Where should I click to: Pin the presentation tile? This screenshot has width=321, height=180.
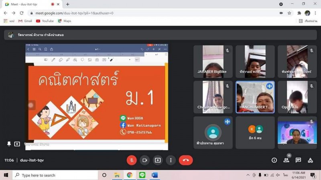click(x=8, y=144)
